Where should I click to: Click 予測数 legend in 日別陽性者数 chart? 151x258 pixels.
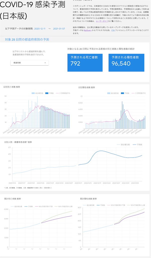coord(125,93)
